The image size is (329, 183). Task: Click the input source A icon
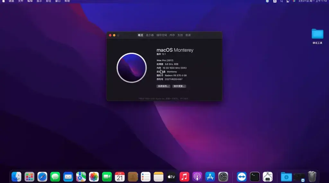275,1
